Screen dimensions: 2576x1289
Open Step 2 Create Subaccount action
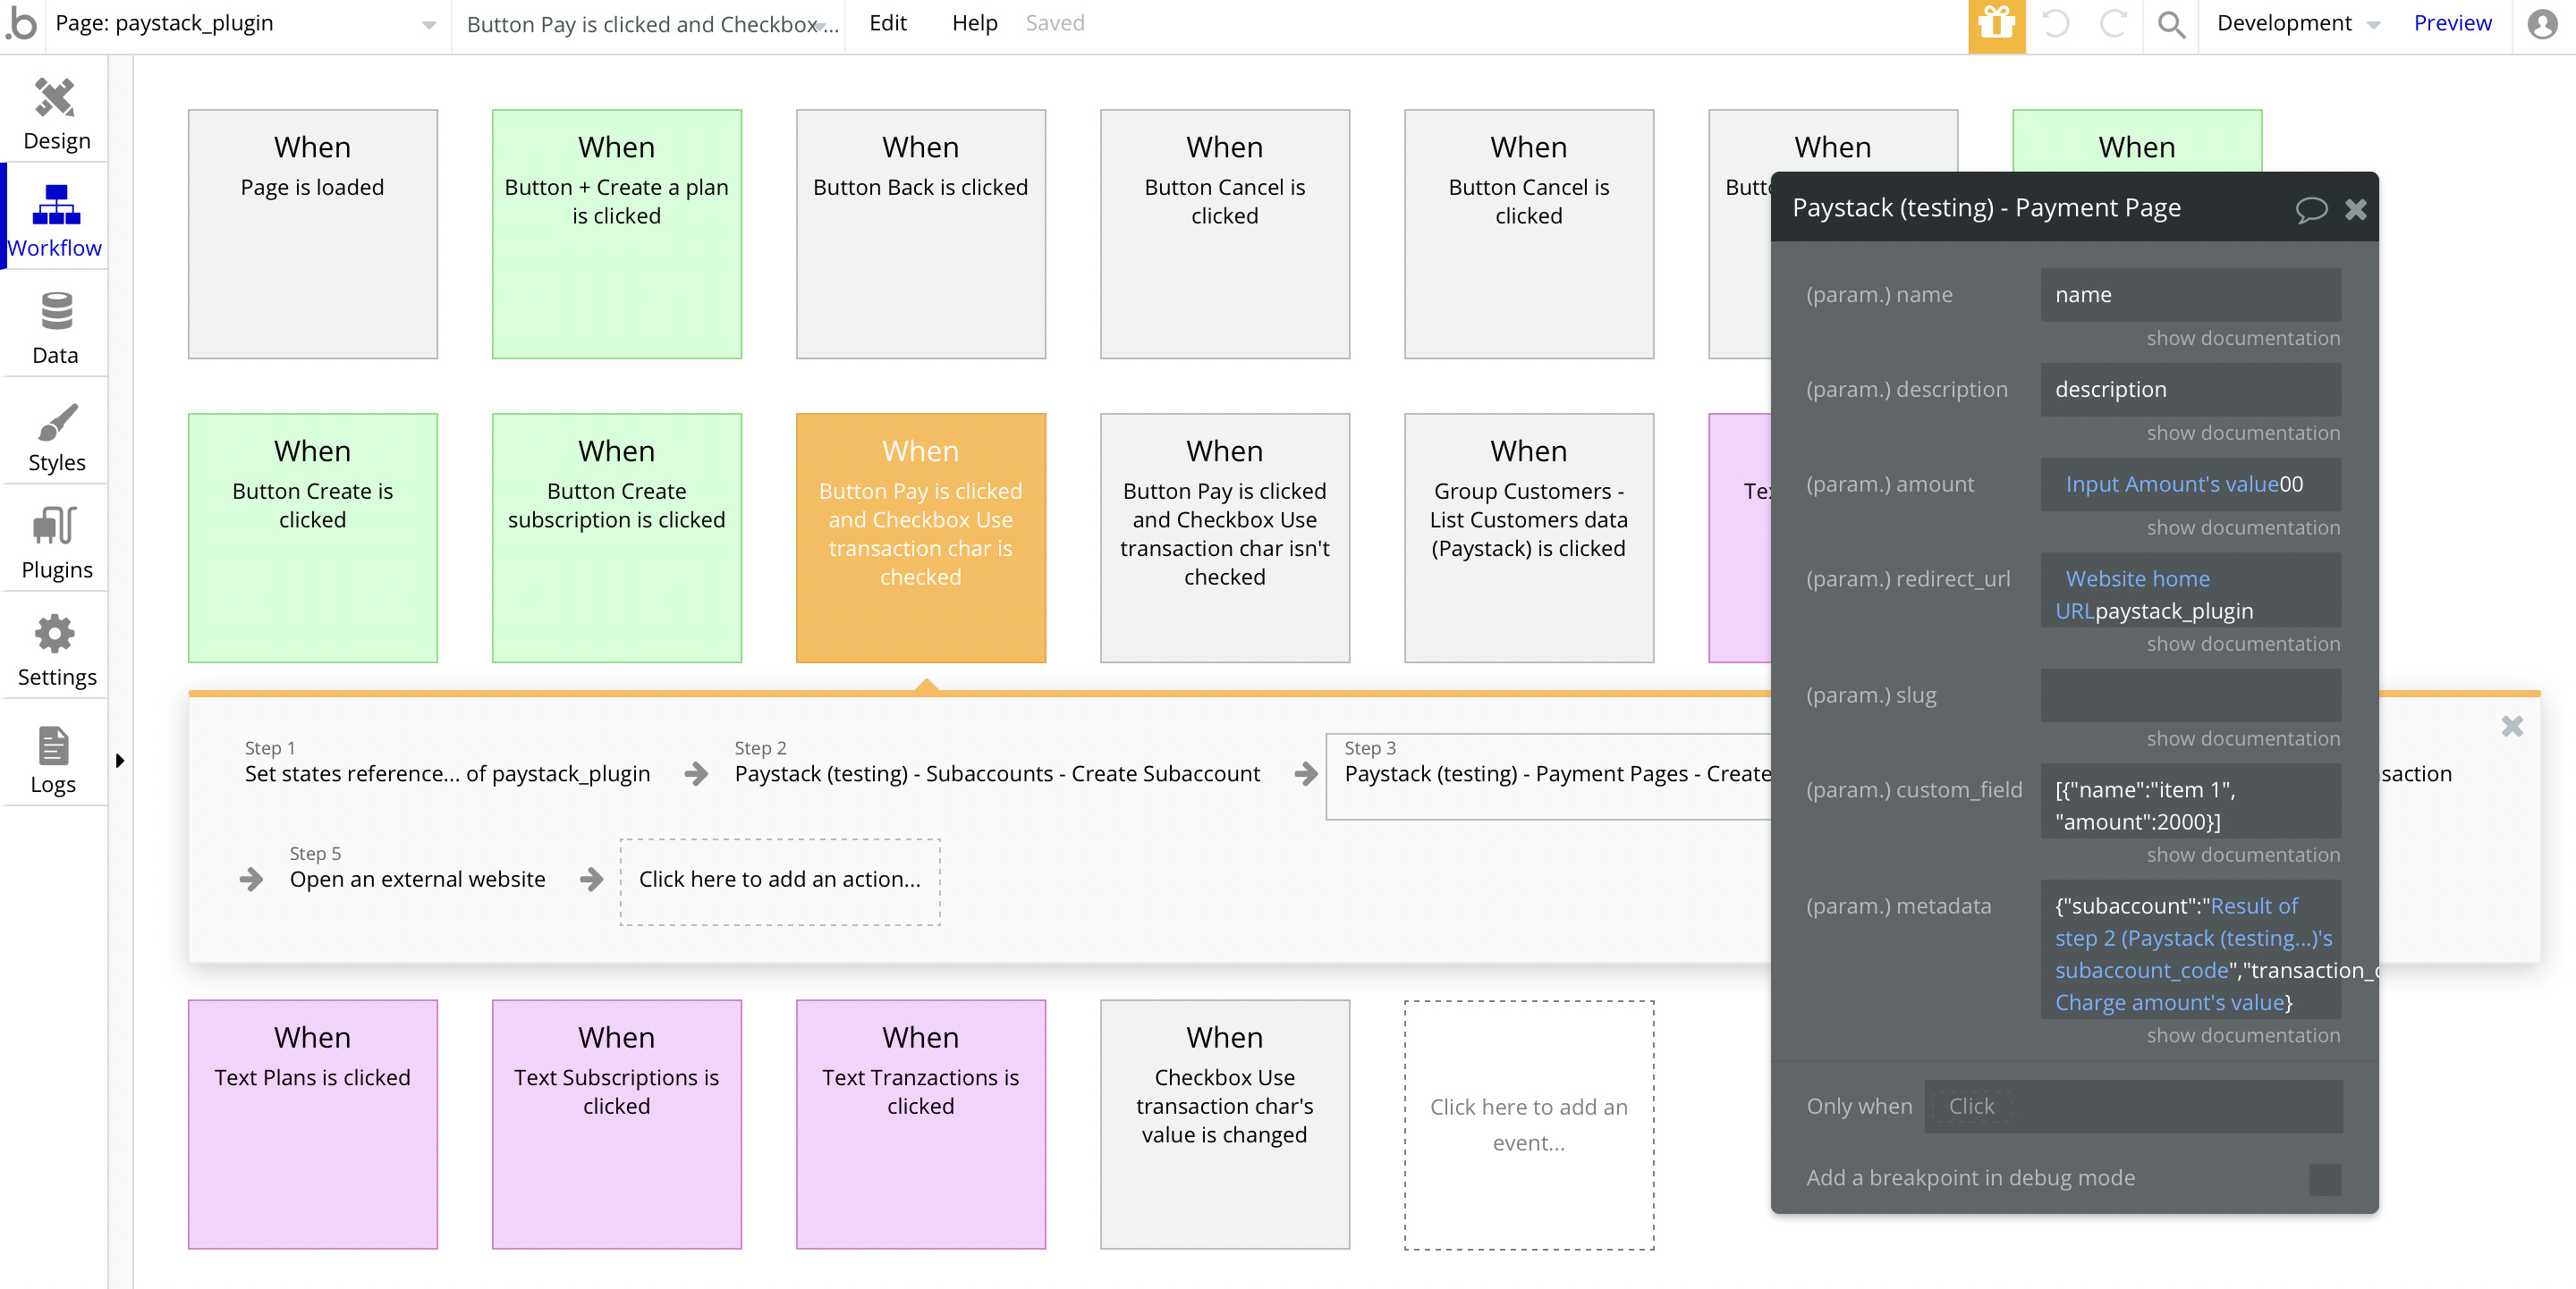point(997,762)
